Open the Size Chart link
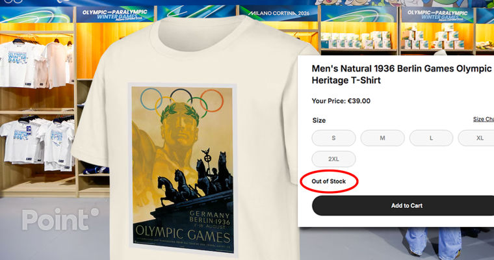The width and height of the screenshot is (494, 260). 483,120
